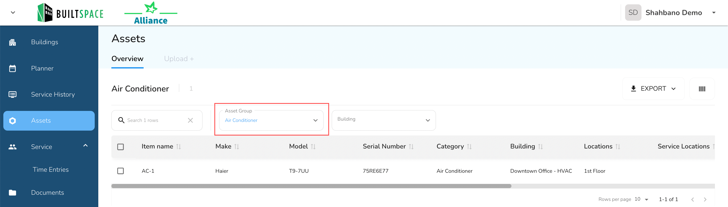The height and width of the screenshot is (207, 728).
Task: Click the top-left collapse chevron
Action: pyautogui.click(x=13, y=13)
